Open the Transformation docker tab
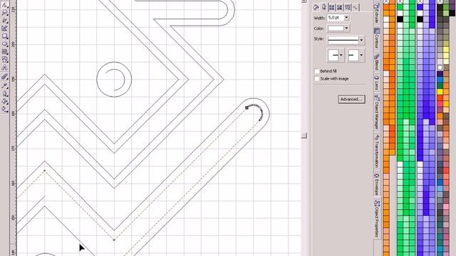 click(x=377, y=151)
